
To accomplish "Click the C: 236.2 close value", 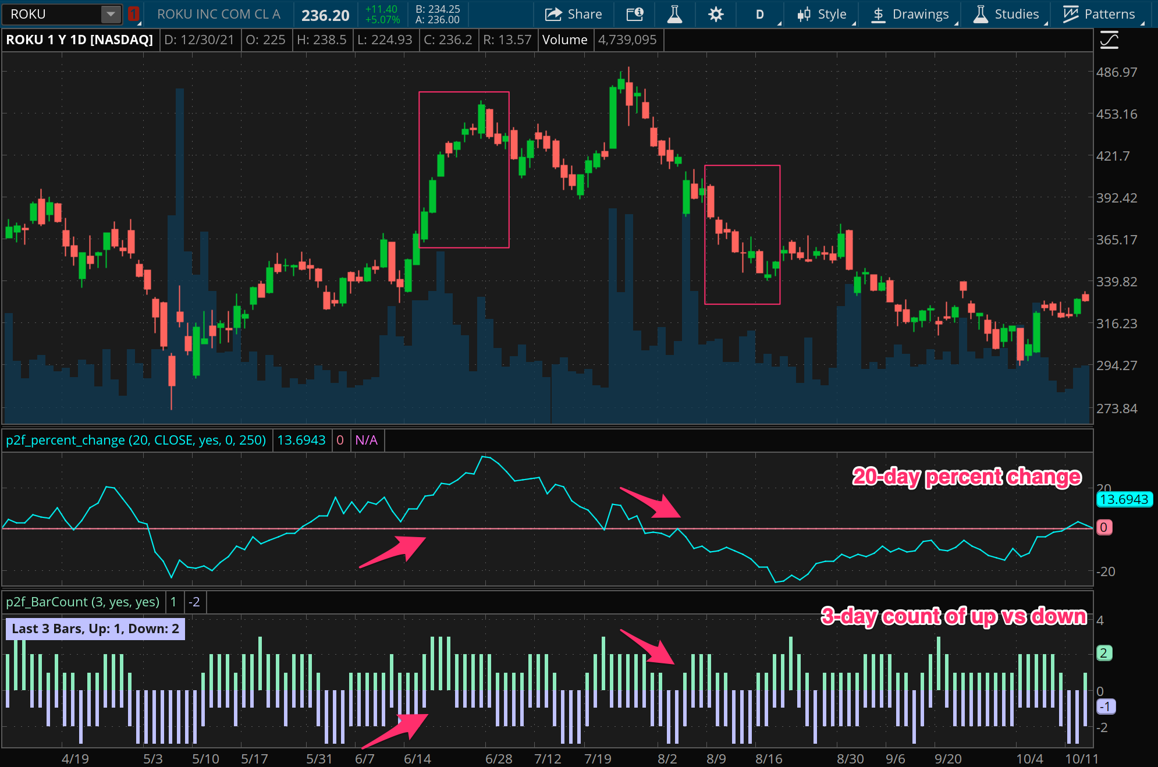I will point(448,40).
